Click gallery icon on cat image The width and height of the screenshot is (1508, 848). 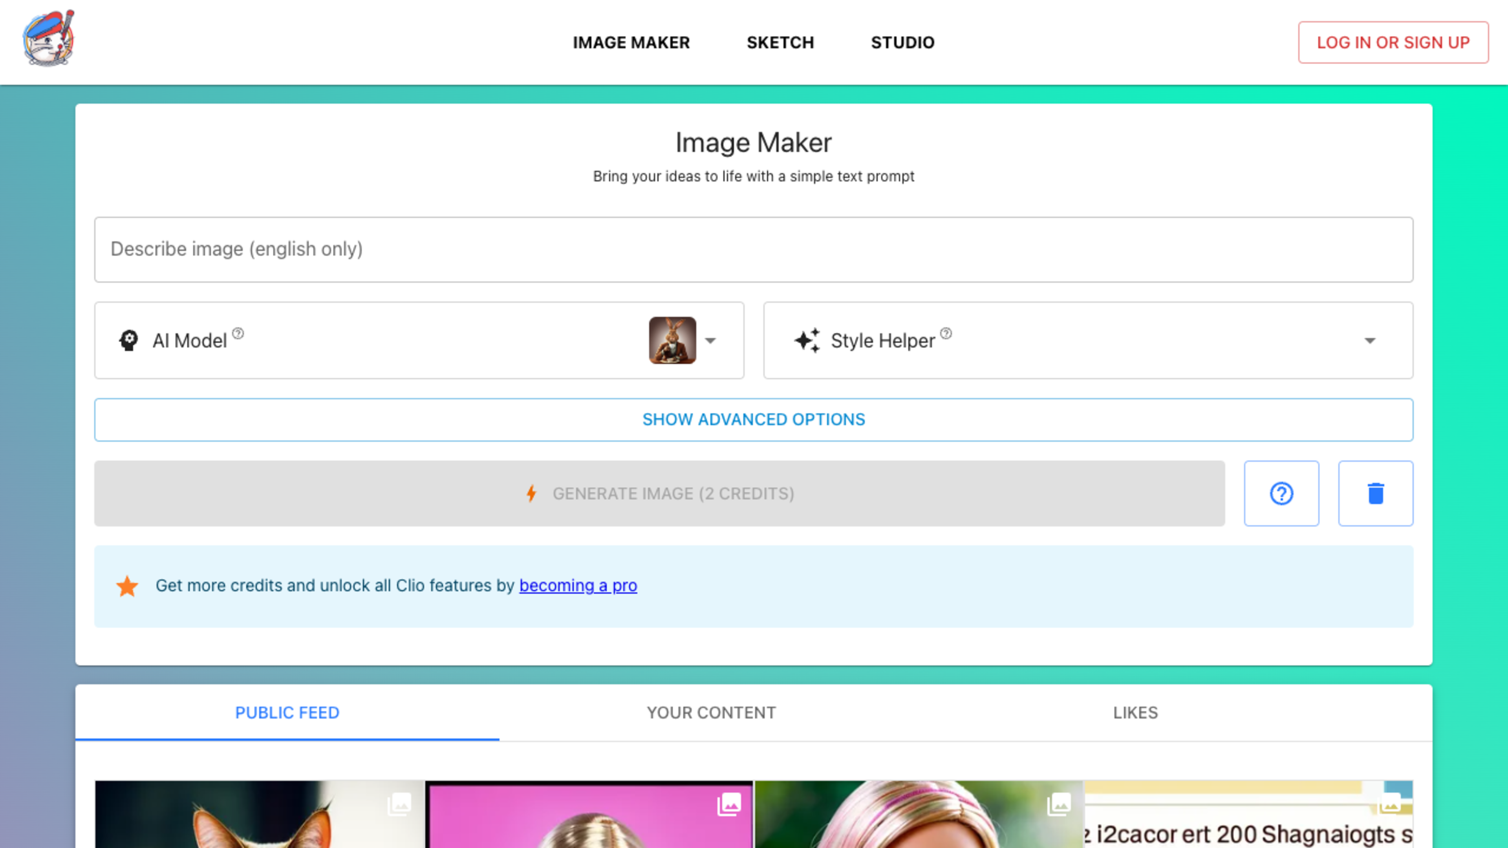point(399,804)
